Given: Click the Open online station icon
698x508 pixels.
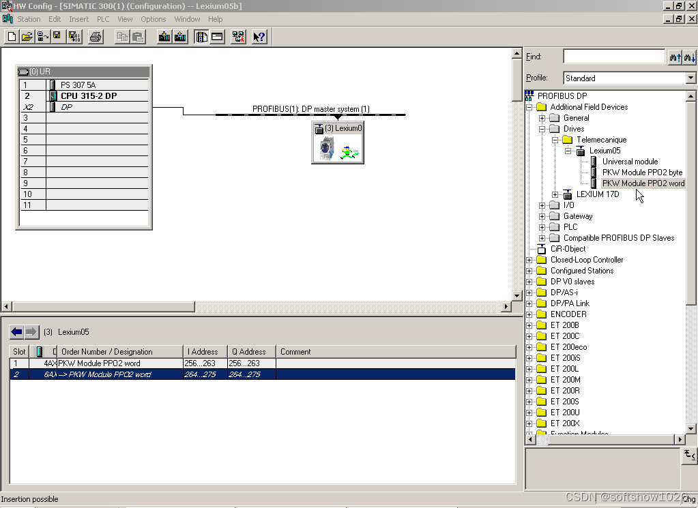Looking at the screenshot, I should coord(43,36).
